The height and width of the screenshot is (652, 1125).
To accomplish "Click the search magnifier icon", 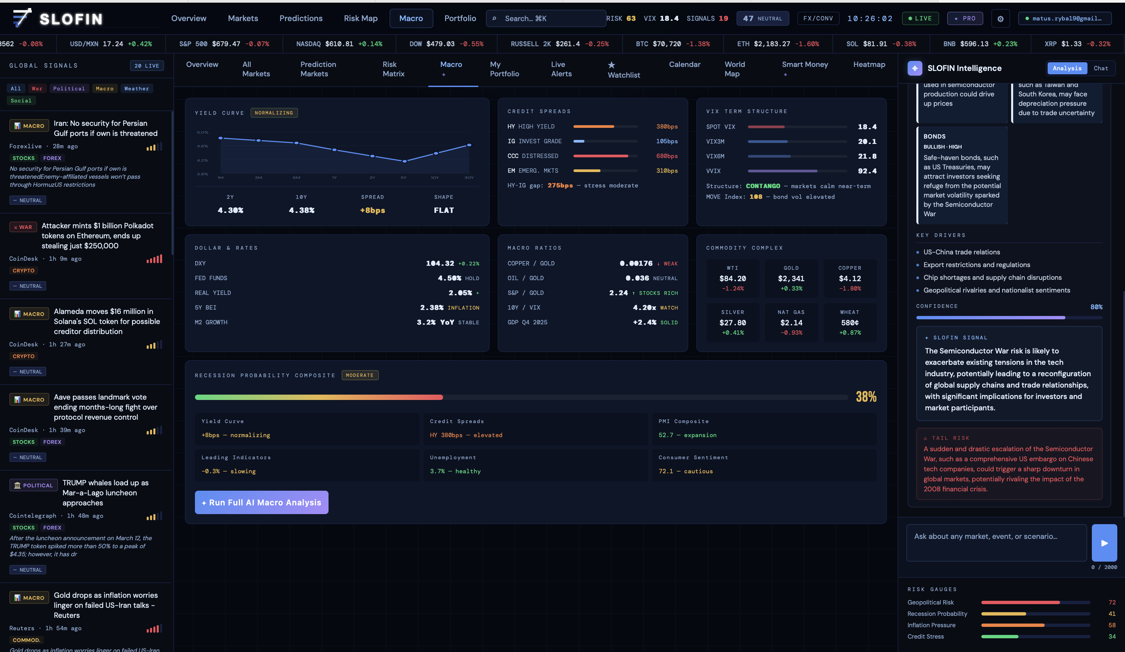I will click(494, 19).
